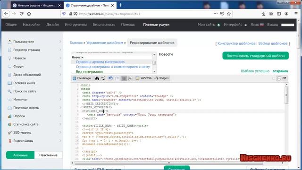Open the Дизайн menu
This screenshot has width=302, height=170.
tap(52, 25)
